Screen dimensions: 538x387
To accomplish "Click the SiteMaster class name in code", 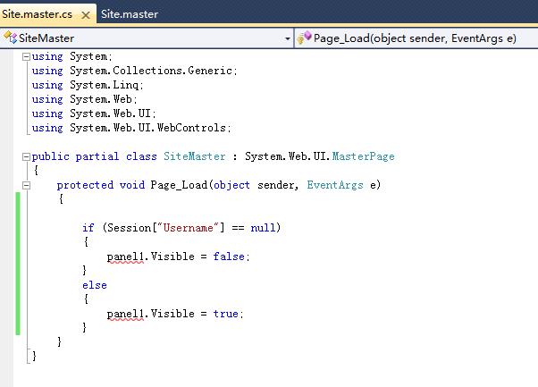I will click(195, 156).
